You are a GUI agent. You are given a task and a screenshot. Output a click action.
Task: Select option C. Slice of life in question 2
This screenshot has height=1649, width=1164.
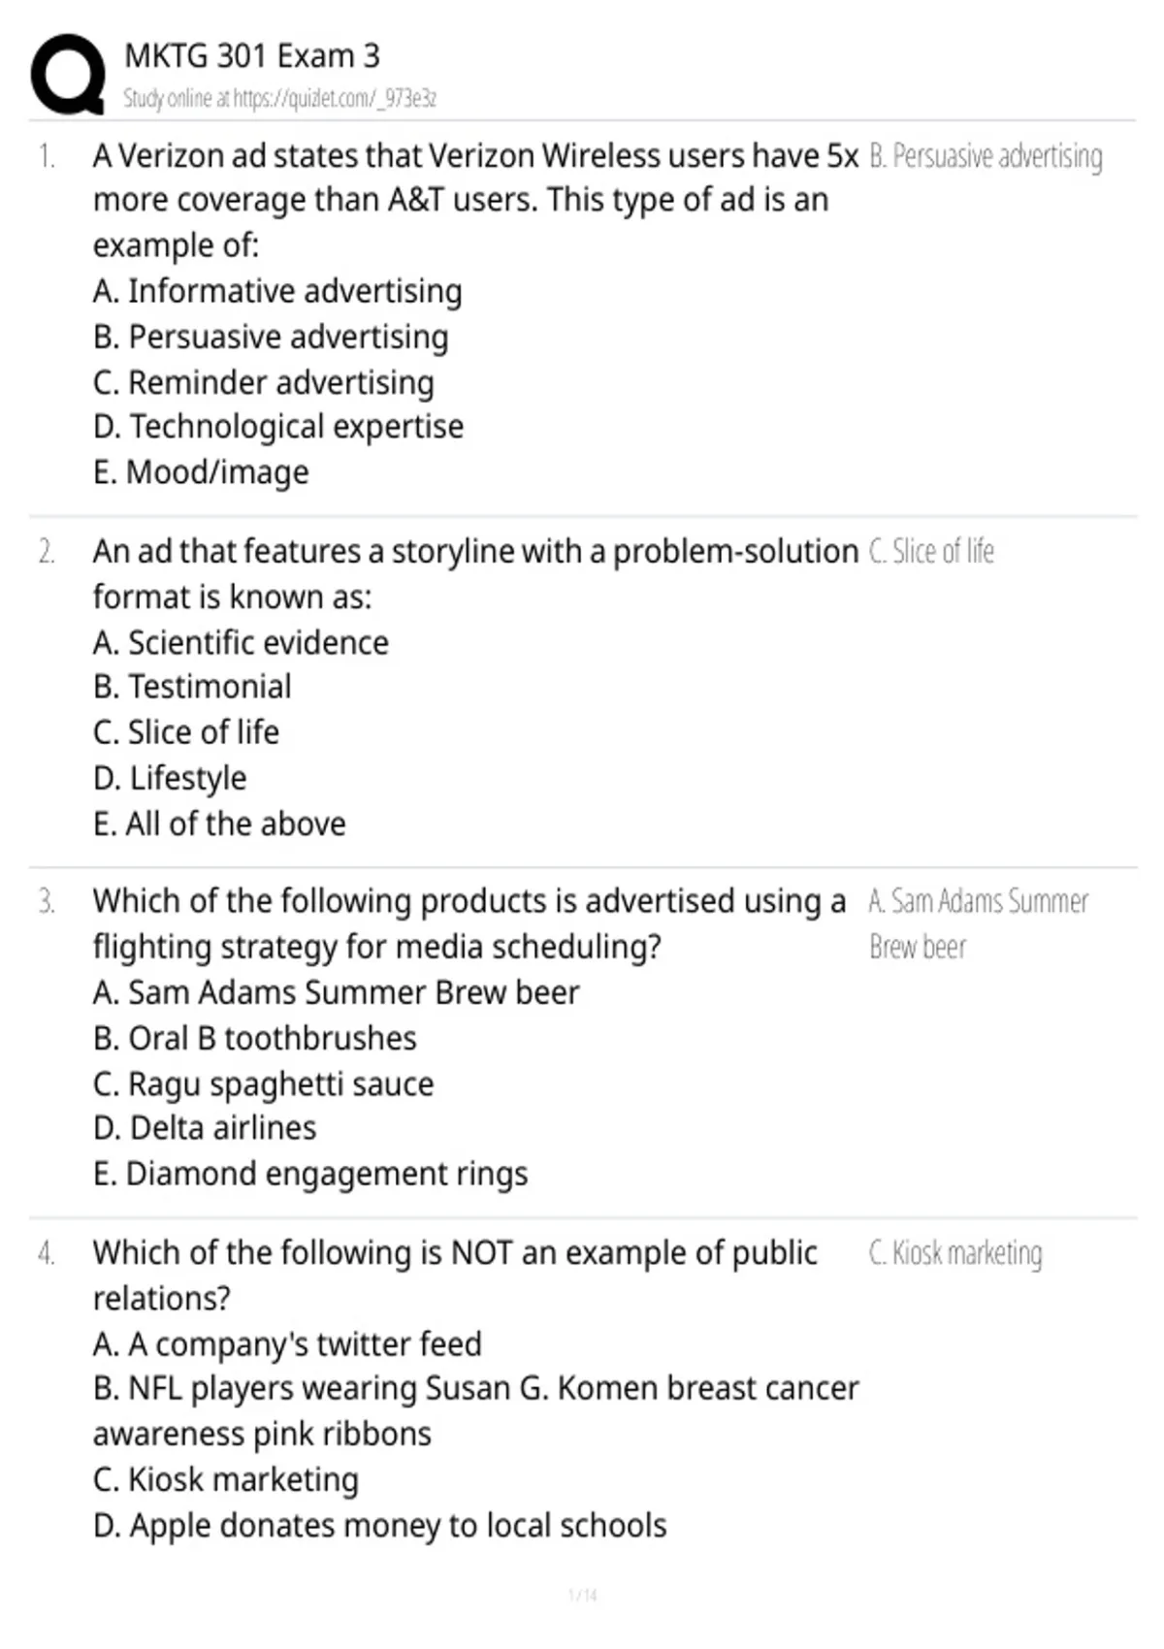point(186,732)
